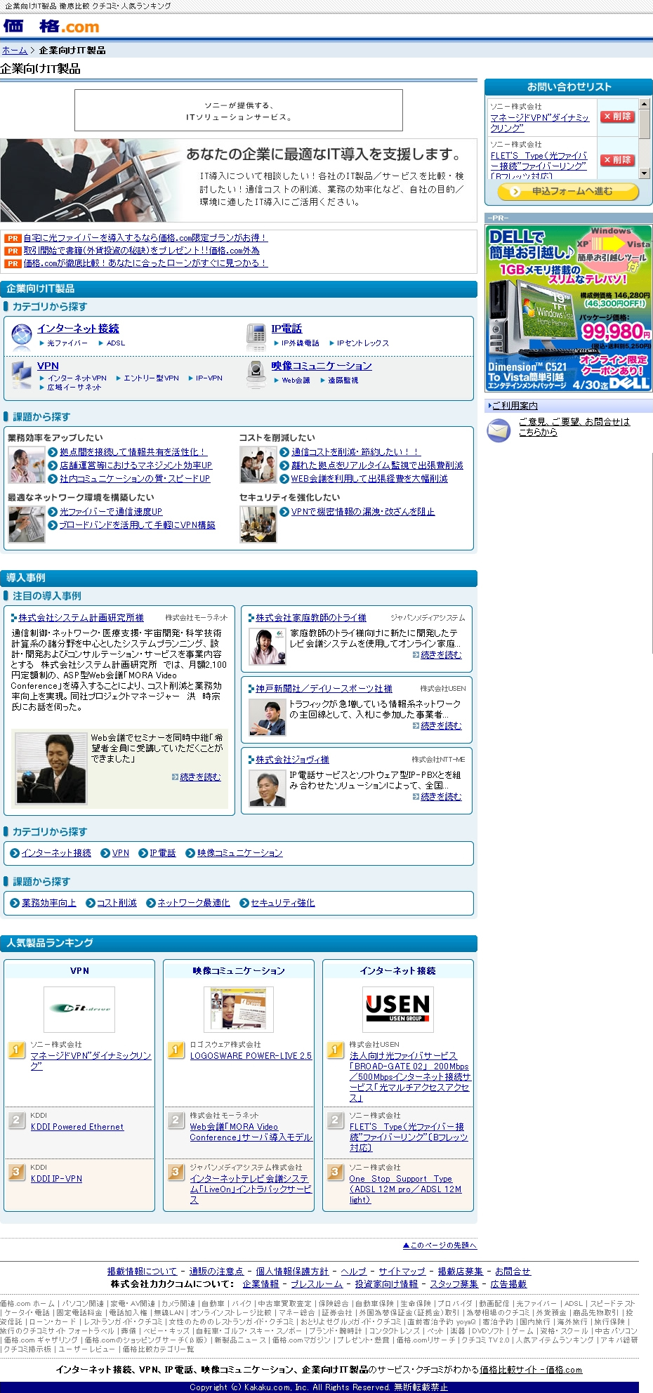Image resolution: width=653 pixels, height=1393 pixels.
Task: Click the envelope icon for inquiries
Action: coord(499,430)
